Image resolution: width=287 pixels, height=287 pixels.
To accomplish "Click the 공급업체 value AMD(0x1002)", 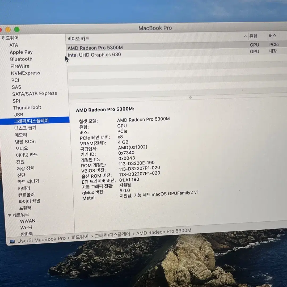I will click(x=133, y=147).
